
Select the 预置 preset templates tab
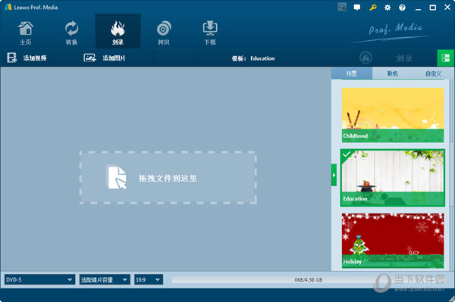pos(352,73)
